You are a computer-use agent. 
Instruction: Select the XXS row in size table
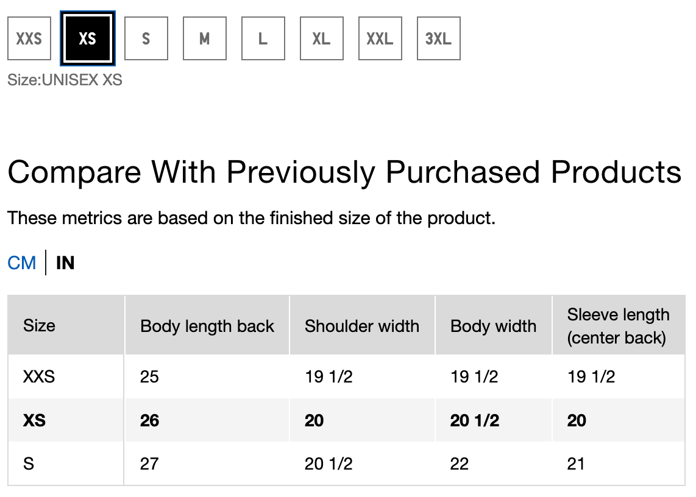(x=346, y=377)
